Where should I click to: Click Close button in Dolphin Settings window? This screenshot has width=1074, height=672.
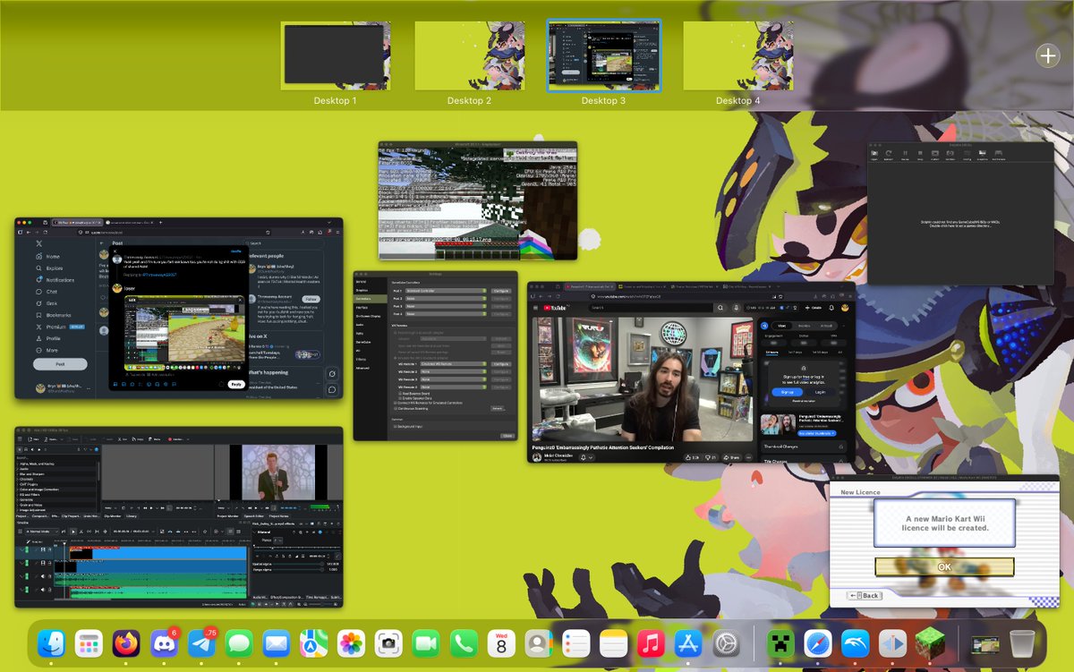click(x=507, y=436)
